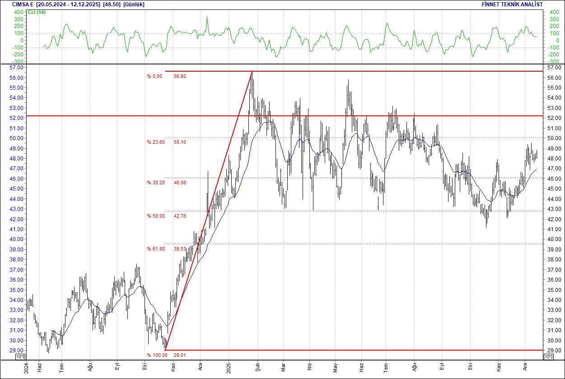This screenshot has height=379, width=565.
Task: Select the Günlük timeframe label
Action: [133, 4]
